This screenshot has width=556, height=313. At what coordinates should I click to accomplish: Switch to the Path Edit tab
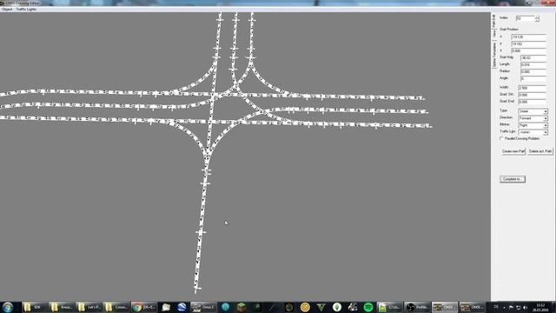tap(493, 21)
